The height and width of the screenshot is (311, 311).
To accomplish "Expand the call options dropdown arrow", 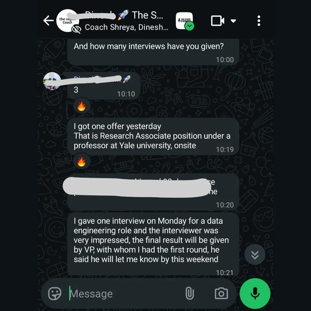I will click(x=234, y=21).
